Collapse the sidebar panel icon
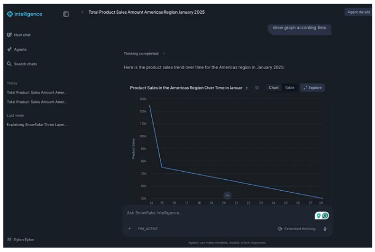The height and width of the screenshot is (252, 375). point(66,14)
